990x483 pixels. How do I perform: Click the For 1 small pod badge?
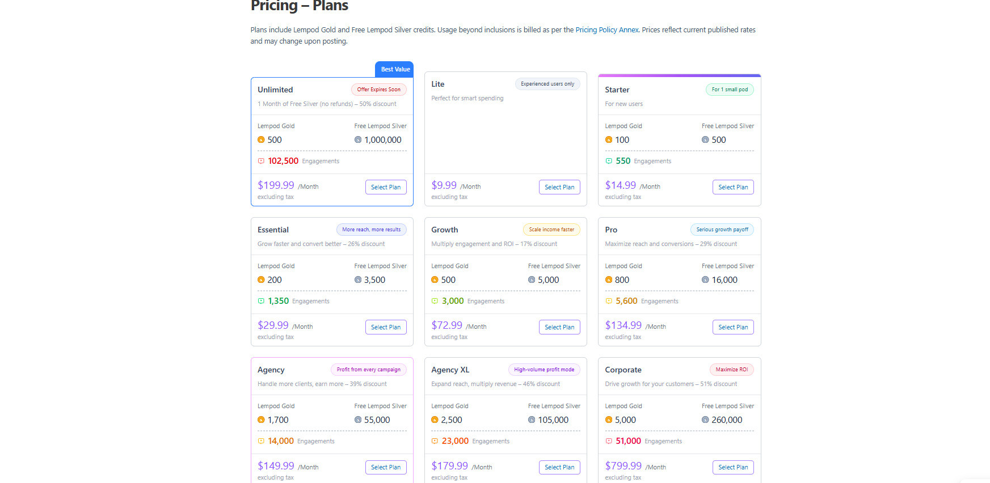pyautogui.click(x=730, y=90)
